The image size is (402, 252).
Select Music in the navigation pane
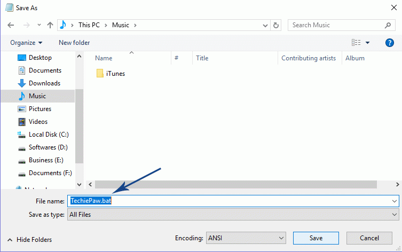[38, 96]
